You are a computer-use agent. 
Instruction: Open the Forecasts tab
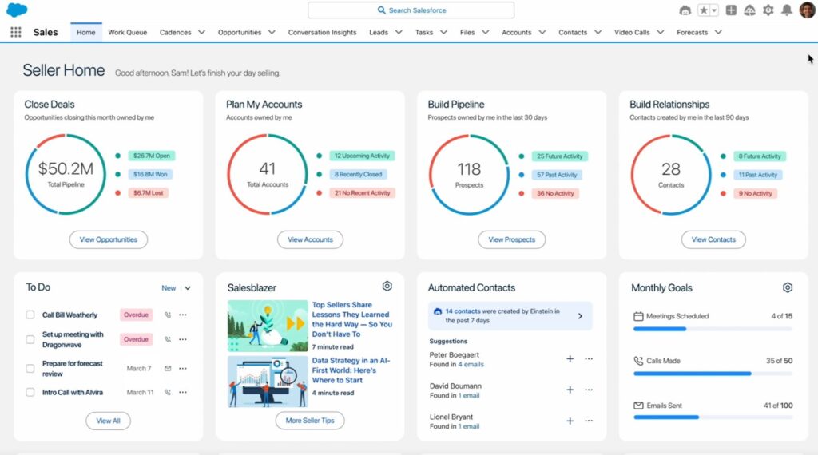point(693,32)
